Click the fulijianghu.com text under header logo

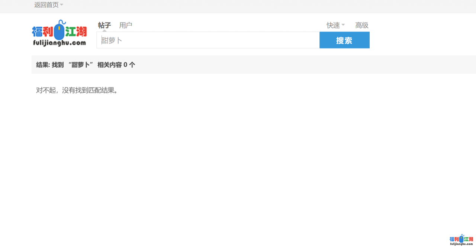(59, 43)
